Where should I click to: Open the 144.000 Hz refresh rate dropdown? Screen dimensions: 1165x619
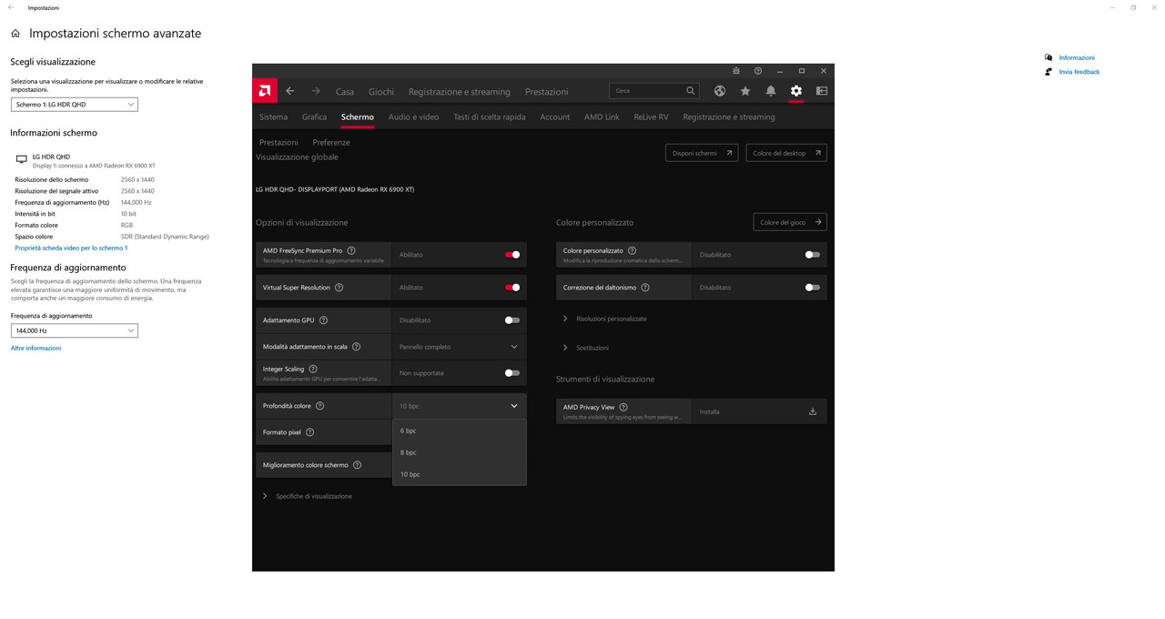point(75,330)
